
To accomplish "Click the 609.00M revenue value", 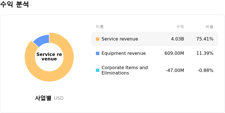I will [x=174, y=53].
